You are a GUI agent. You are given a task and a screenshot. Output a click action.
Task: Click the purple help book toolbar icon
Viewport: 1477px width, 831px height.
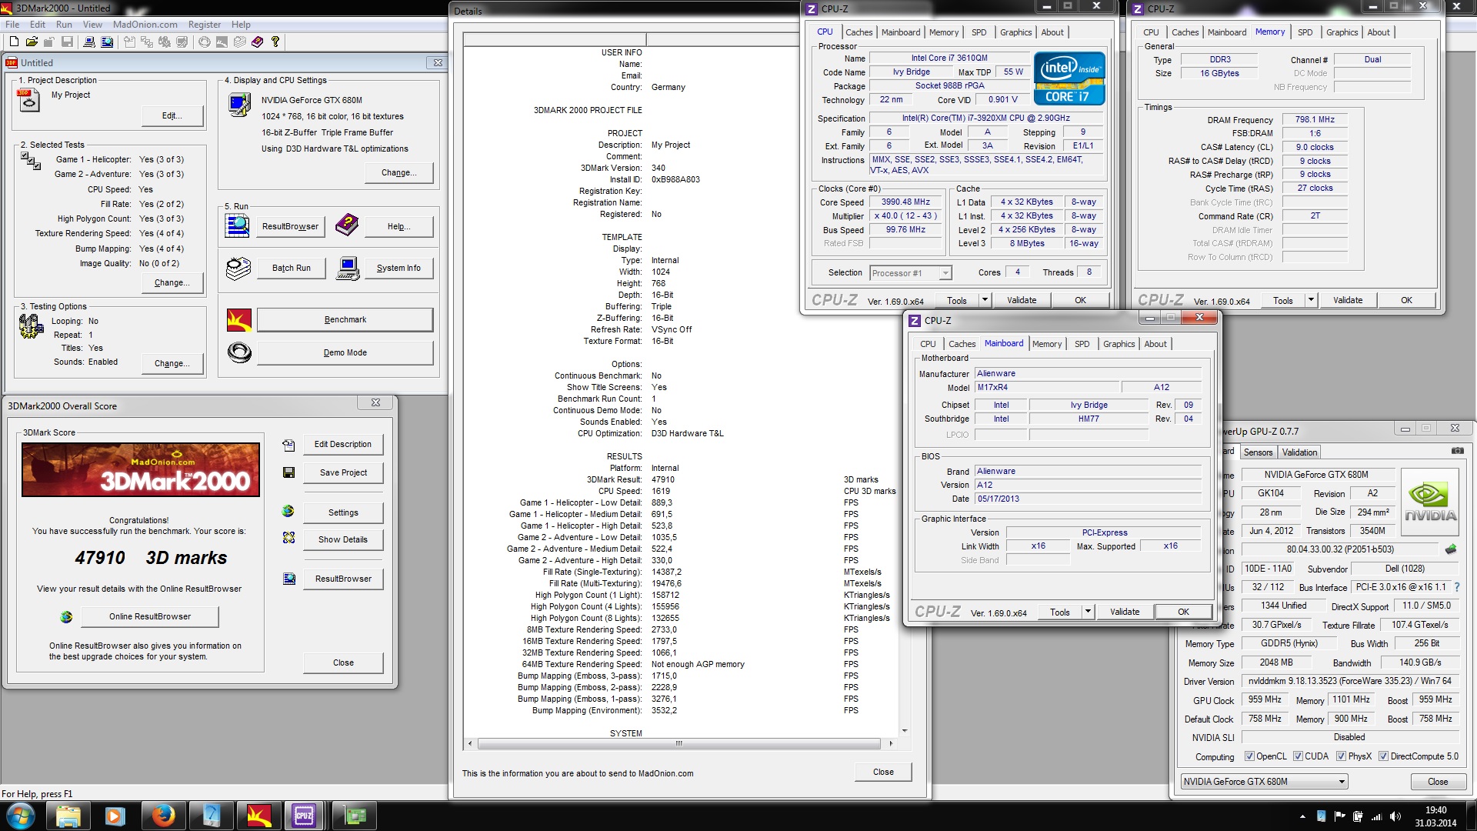pyautogui.click(x=257, y=42)
